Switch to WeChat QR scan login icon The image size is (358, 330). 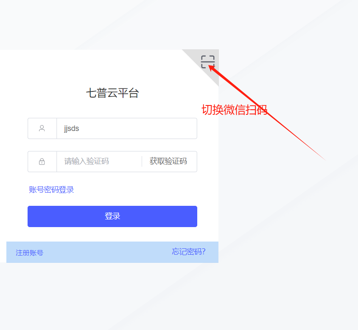tap(208, 62)
